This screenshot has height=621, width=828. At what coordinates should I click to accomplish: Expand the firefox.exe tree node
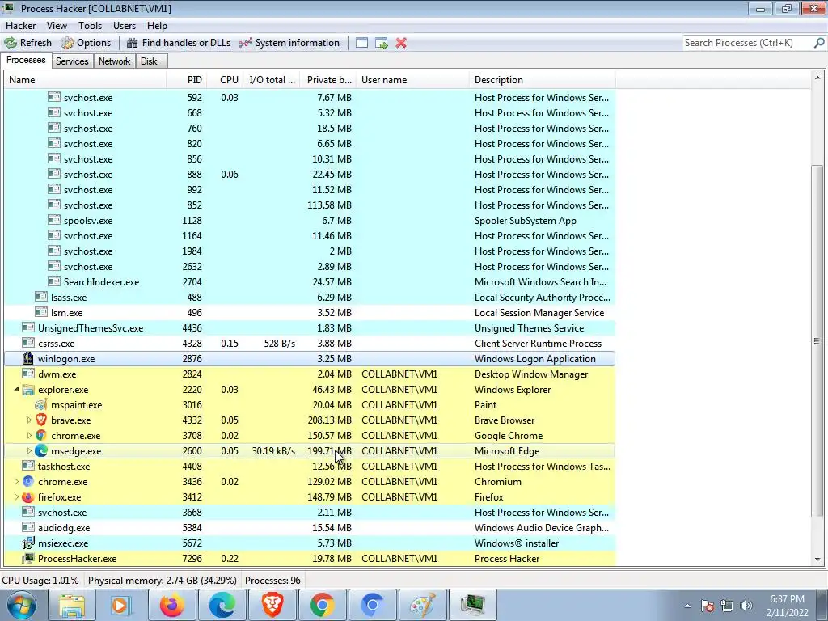16,497
